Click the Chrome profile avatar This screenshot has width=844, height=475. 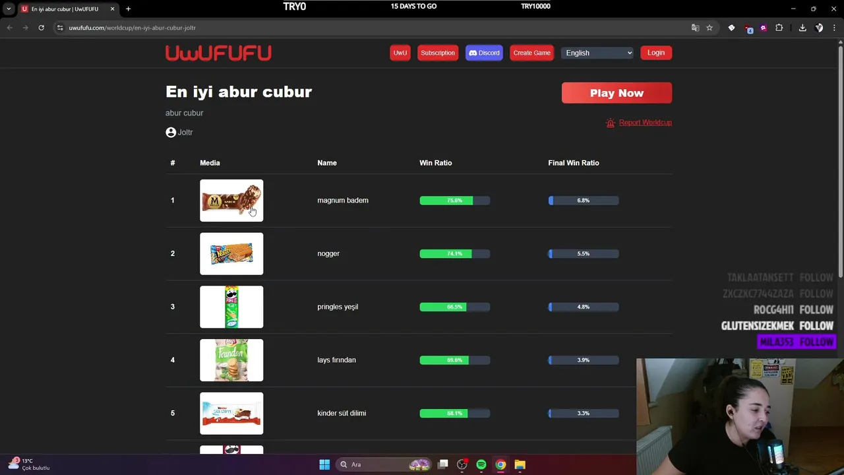(x=819, y=28)
